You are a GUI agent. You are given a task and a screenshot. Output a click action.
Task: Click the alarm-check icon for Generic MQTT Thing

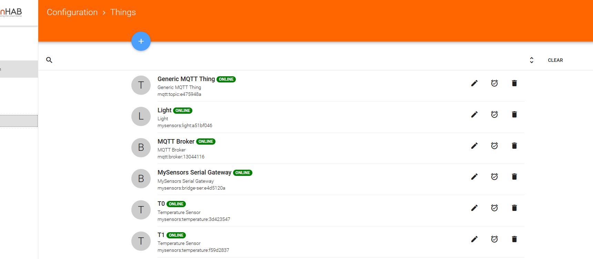[494, 83]
